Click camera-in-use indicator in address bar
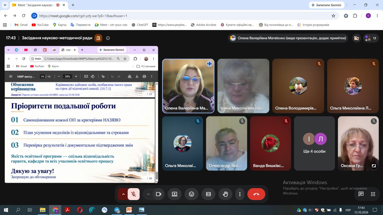The height and width of the screenshot is (215, 383). pyautogui.click(x=34, y=16)
